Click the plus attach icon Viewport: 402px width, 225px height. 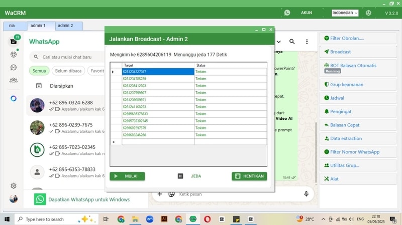click(160, 194)
